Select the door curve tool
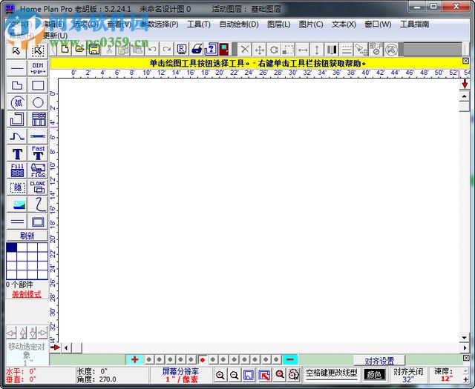Image resolution: width=475 pixels, height=389 pixels. [16, 136]
